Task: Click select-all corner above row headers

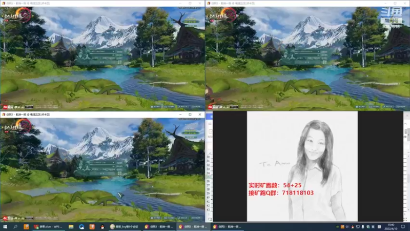Action: tap(209, 152)
